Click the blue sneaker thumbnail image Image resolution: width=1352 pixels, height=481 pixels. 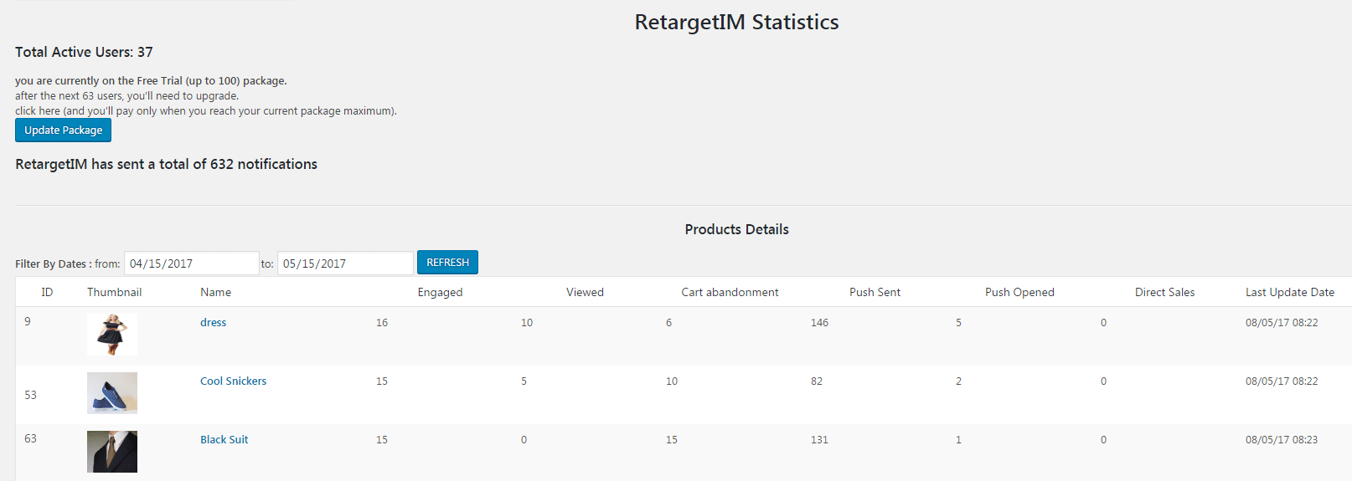point(112,393)
